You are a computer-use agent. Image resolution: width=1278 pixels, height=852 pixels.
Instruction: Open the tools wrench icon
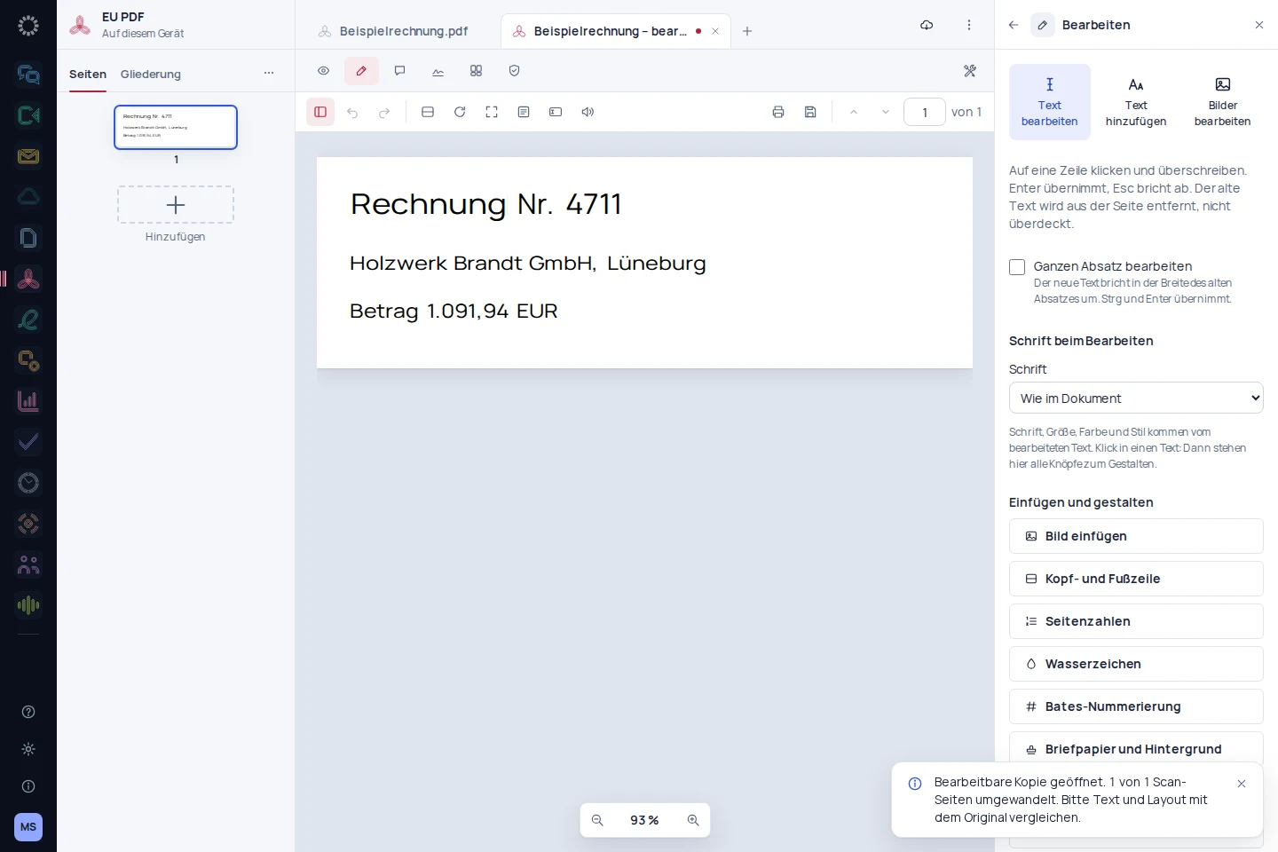[969, 71]
